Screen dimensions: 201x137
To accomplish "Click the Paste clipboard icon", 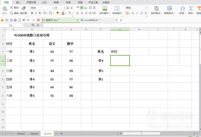I will tap(5, 9).
